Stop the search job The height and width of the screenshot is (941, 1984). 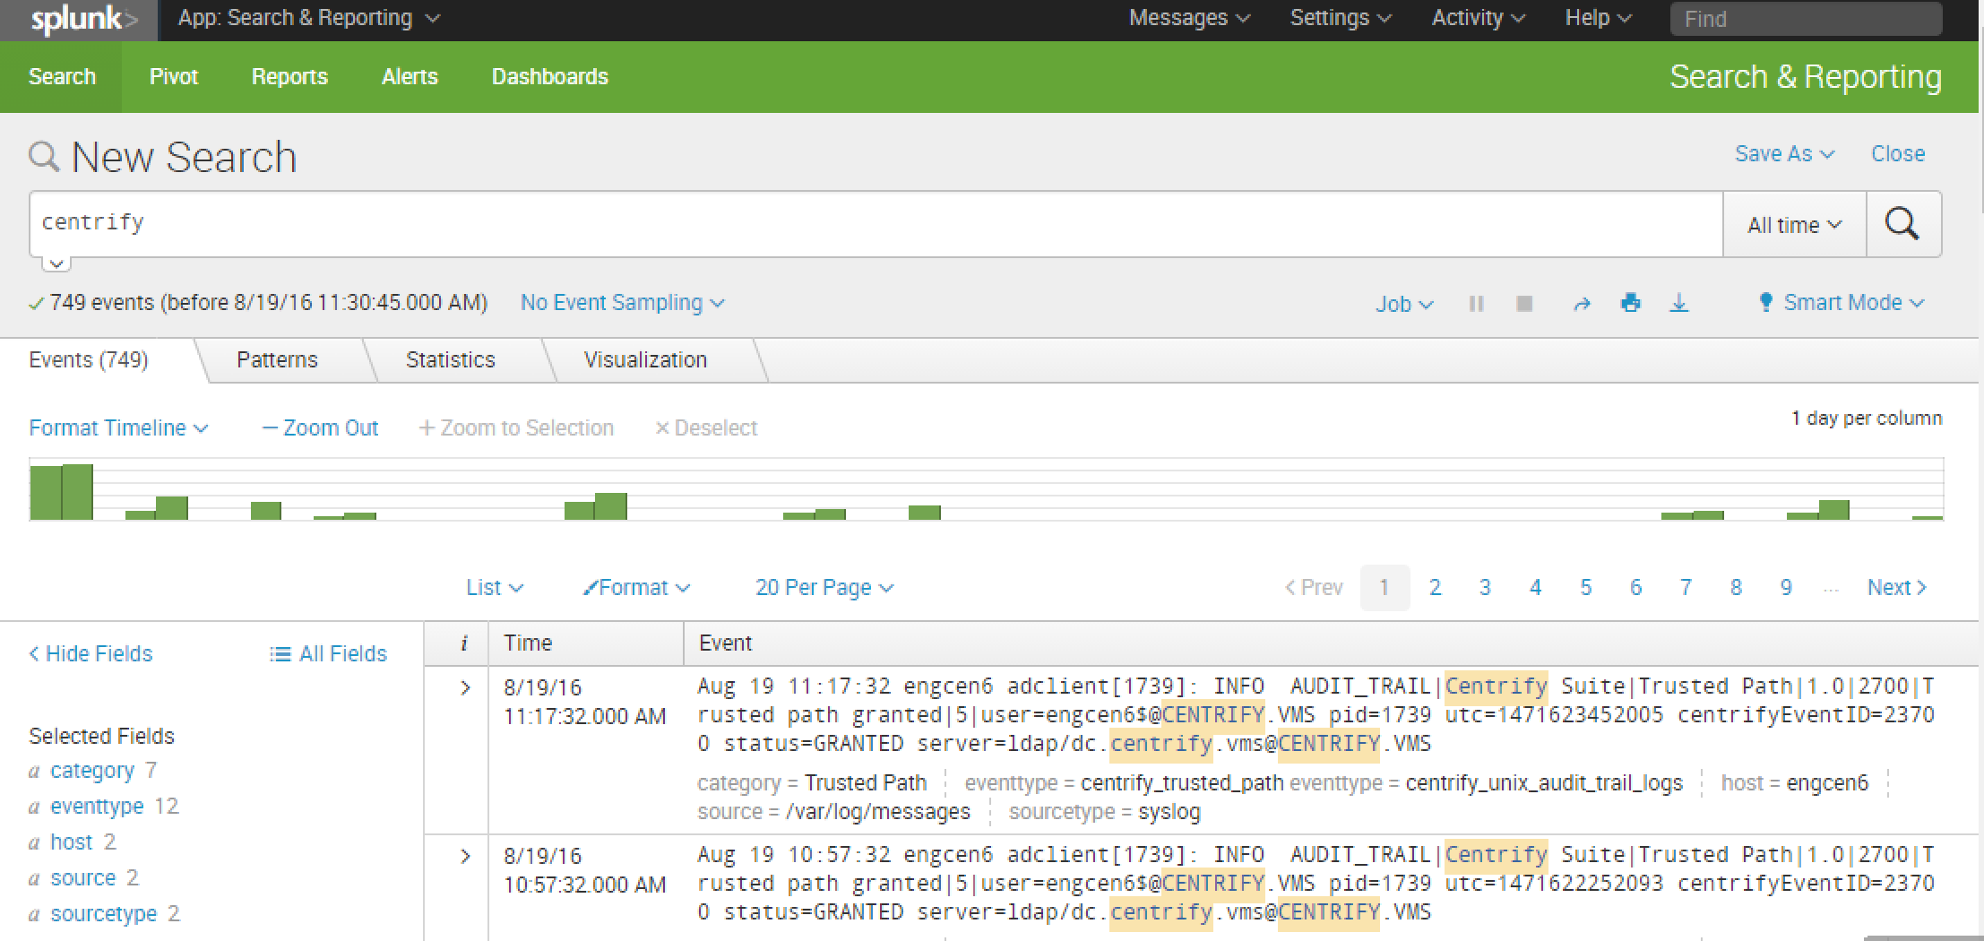click(1524, 304)
